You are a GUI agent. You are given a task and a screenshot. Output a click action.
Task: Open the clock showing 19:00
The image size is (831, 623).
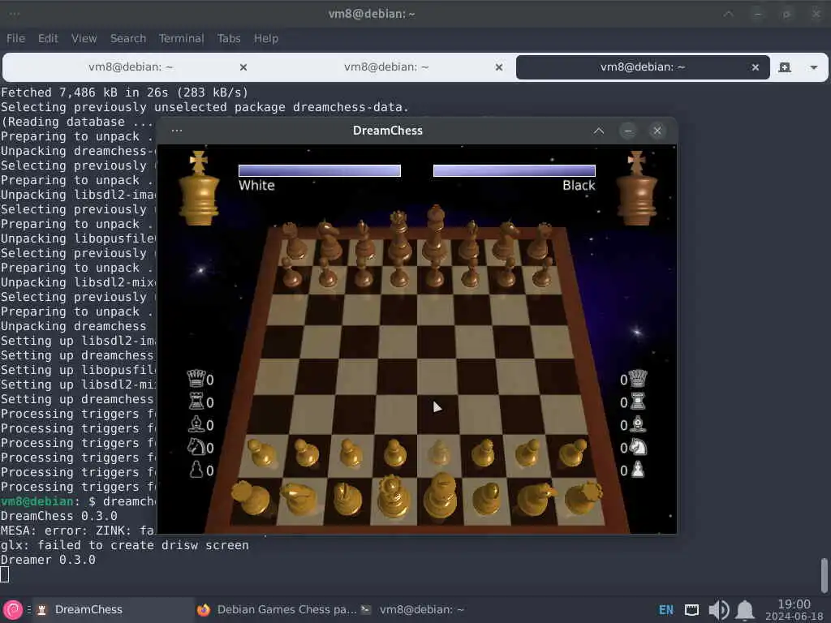point(794,610)
